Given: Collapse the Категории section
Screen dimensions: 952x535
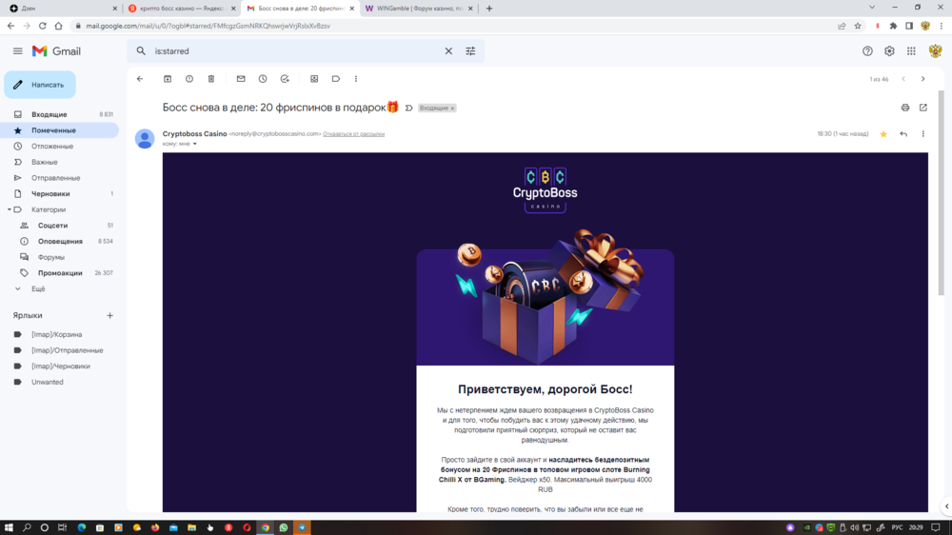Looking at the screenshot, I should pos(10,209).
